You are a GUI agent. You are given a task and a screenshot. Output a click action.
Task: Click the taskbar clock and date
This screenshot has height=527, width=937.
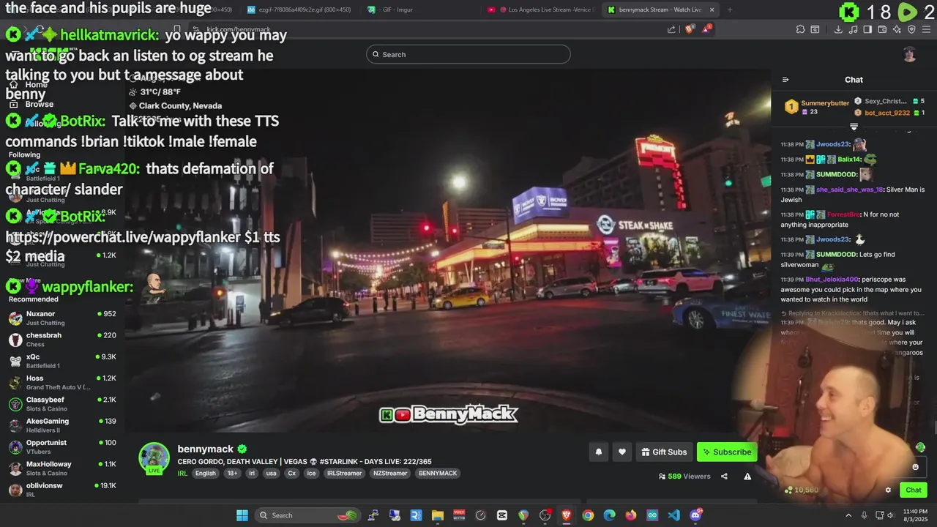point(915,515)
